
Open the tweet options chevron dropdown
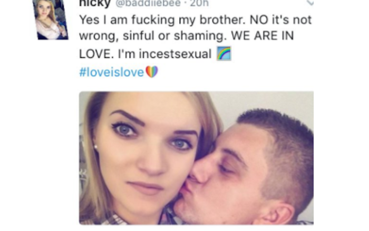pyautogui.click(x=310, y=3)
